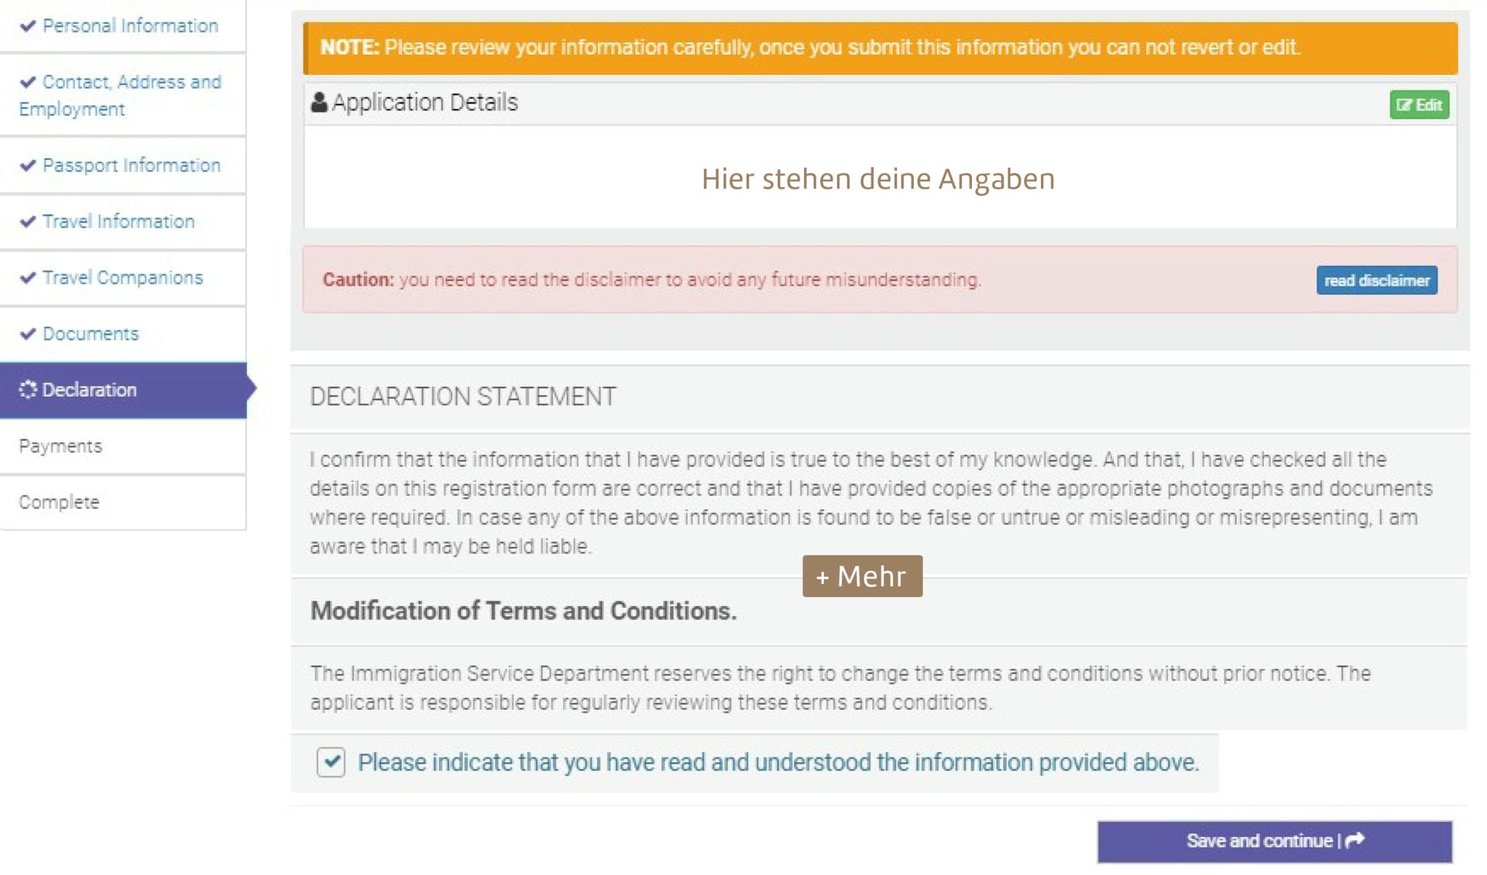This screenshot has width=1487, height=875.
Task: Click the checkbox label text about information provided
Action: tap(778, 763)
